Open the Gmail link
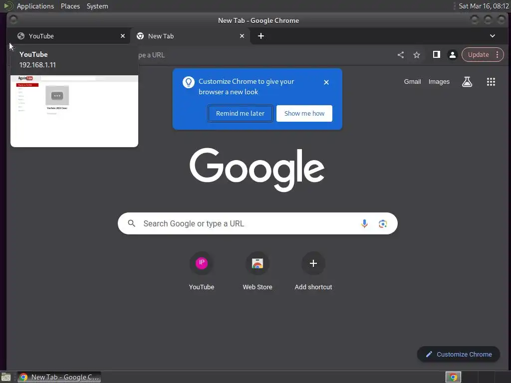Viewport: 511px width, 383px height. 412,82
